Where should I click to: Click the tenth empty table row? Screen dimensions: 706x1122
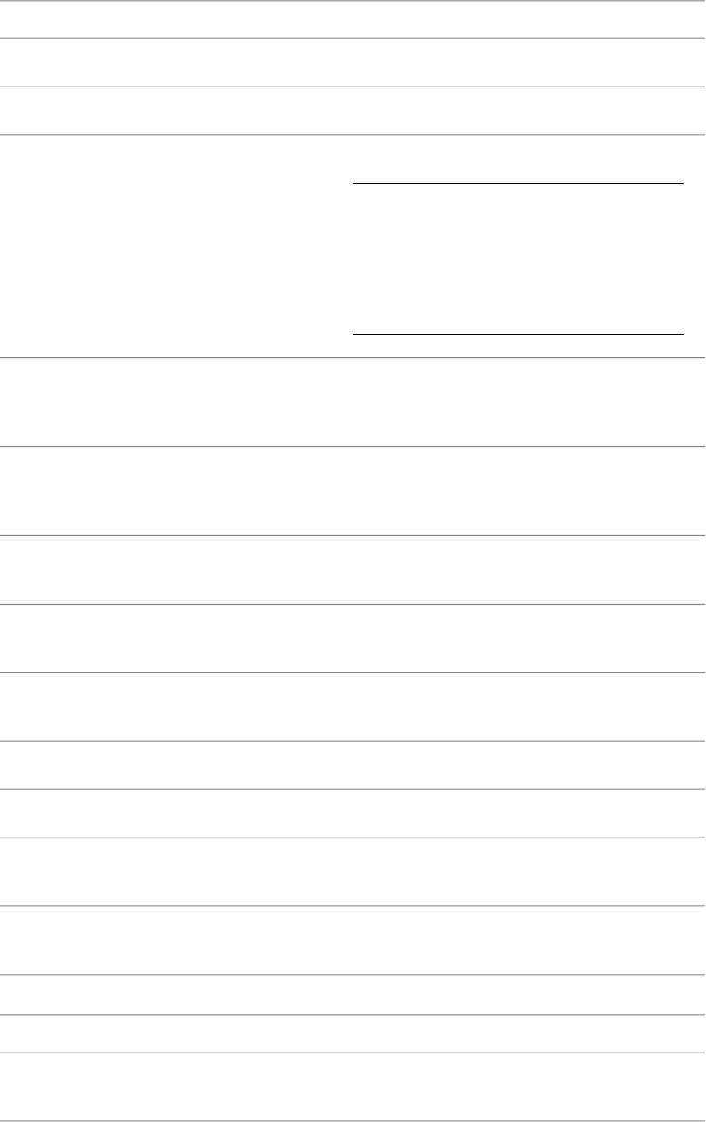(353, 764)
